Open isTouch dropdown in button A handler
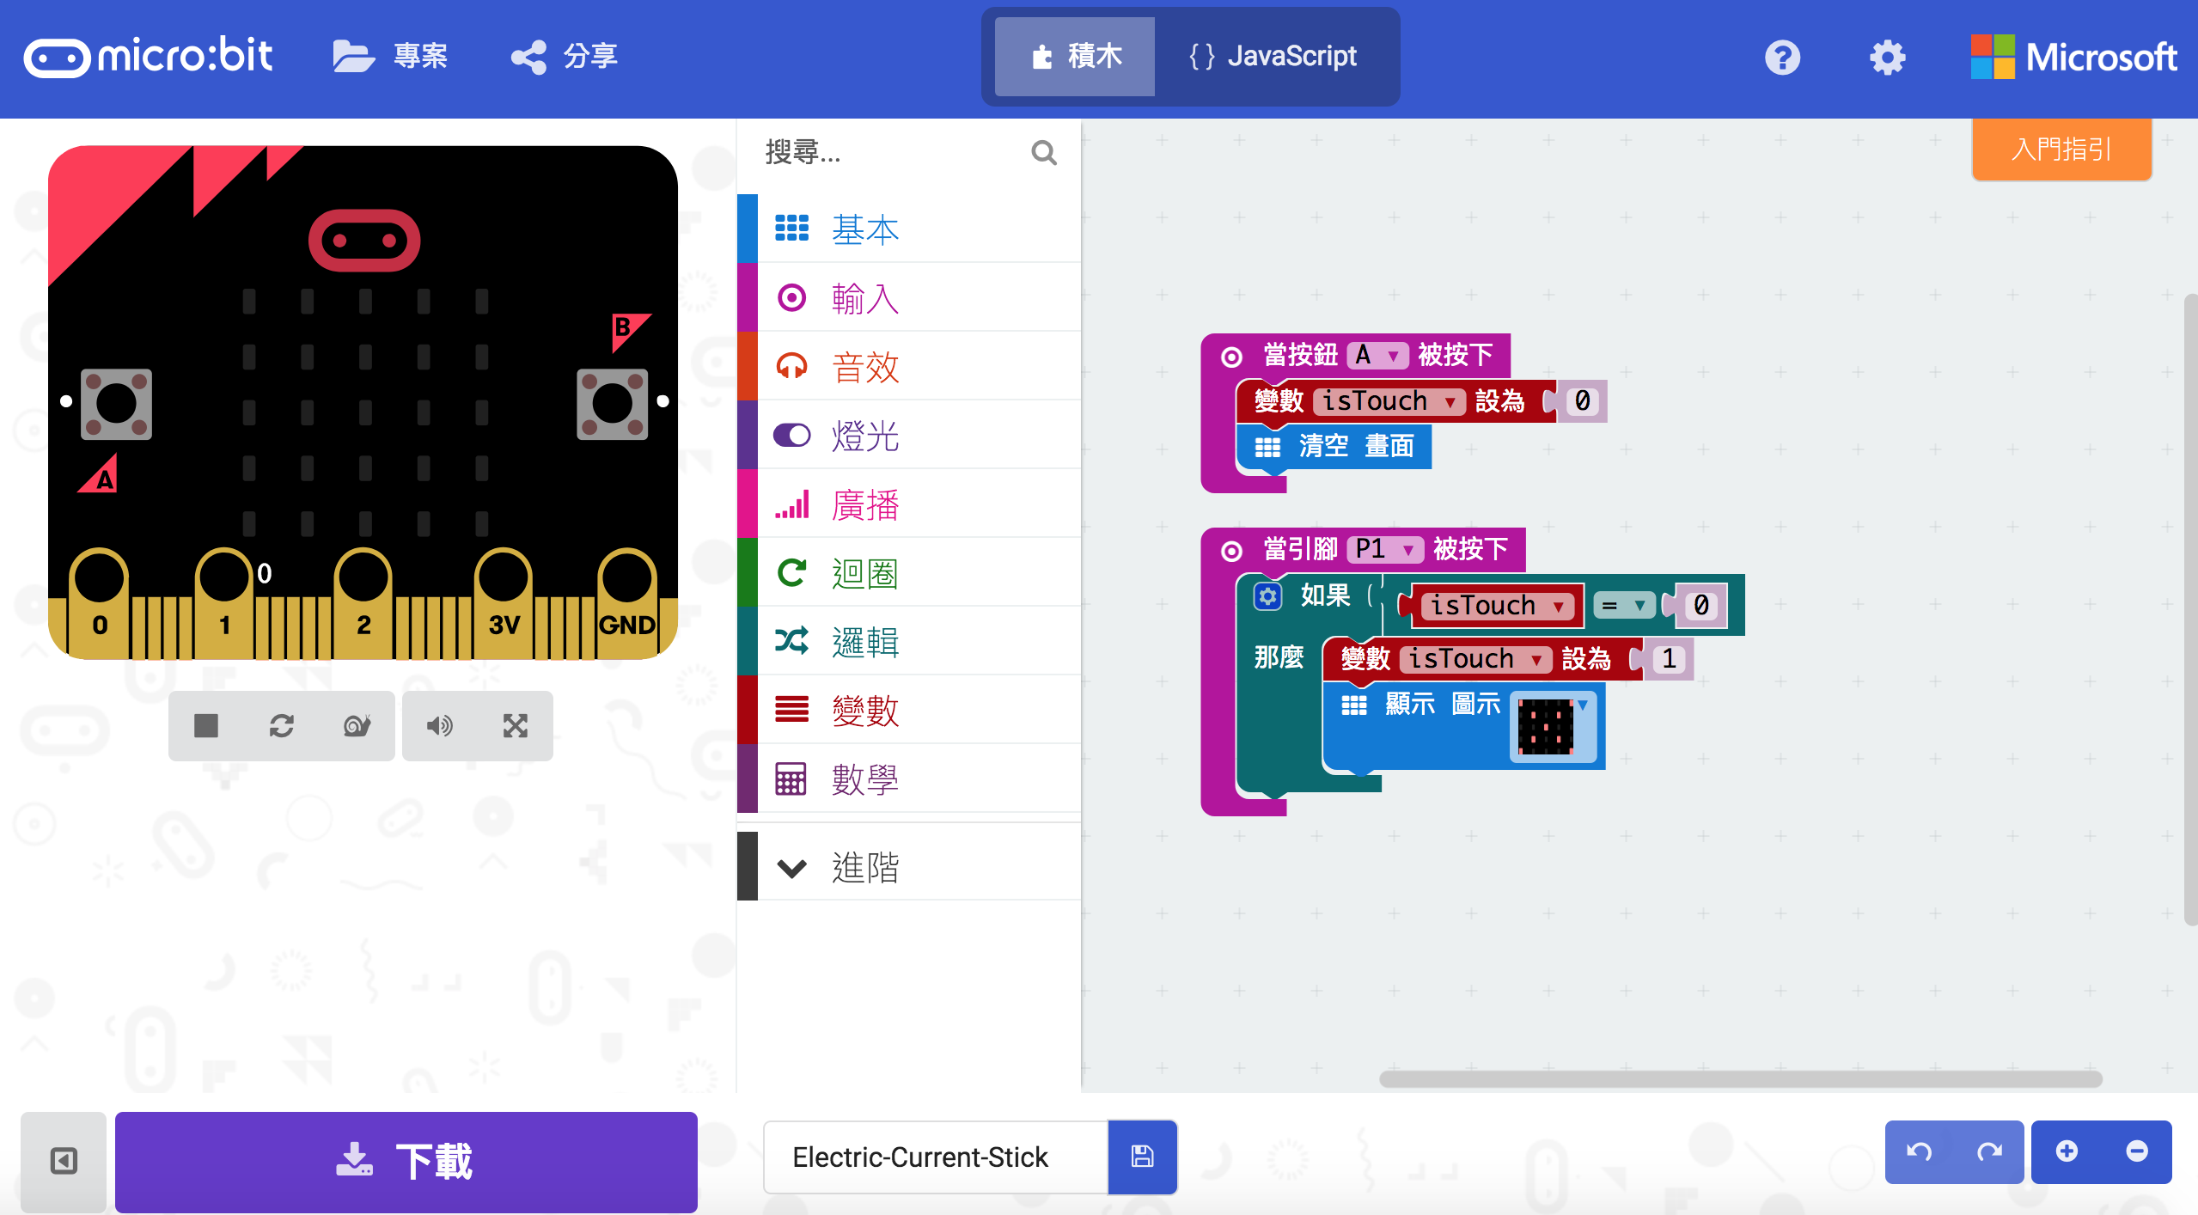 (x=1389, y=401)
